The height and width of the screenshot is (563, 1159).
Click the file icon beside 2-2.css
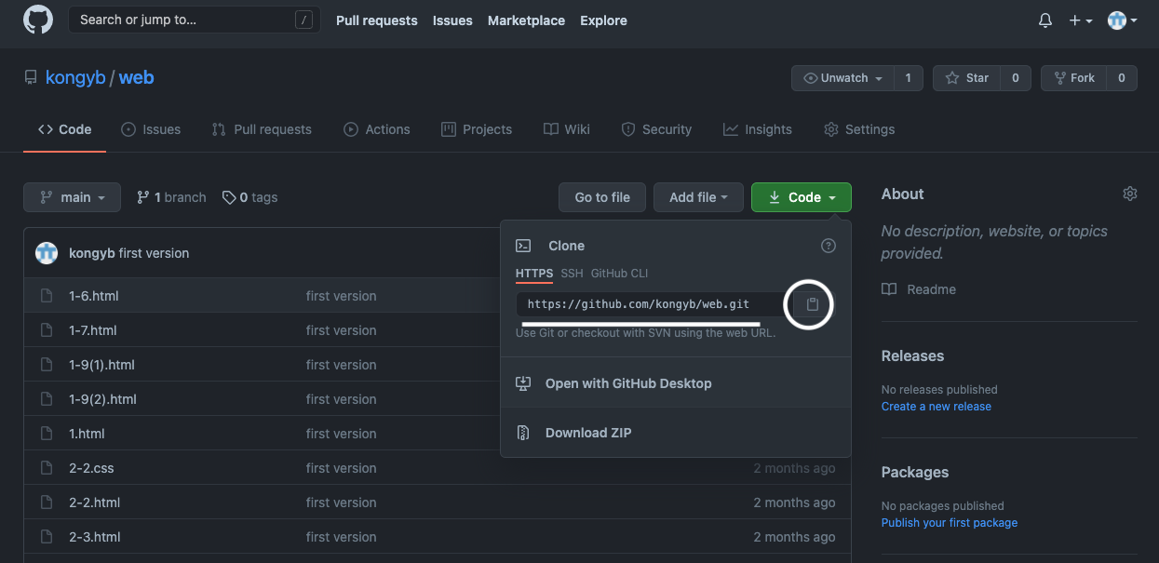point(47,468)
